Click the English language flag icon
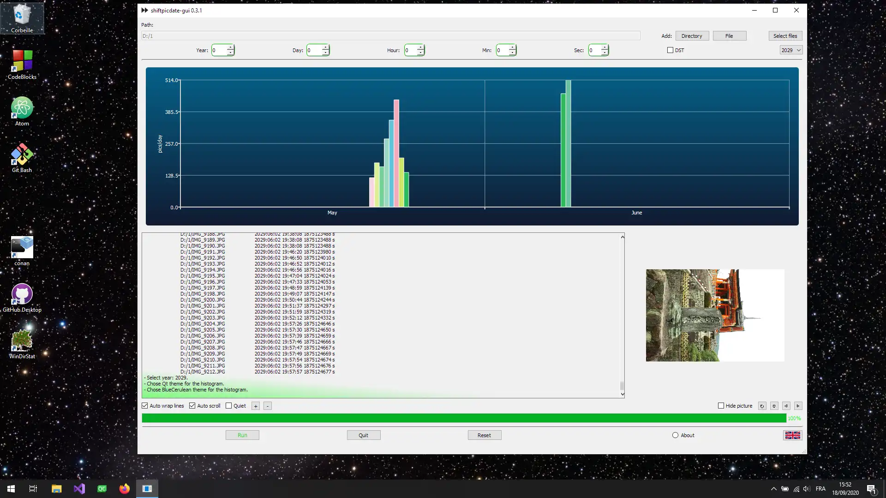 coord(792,435)
